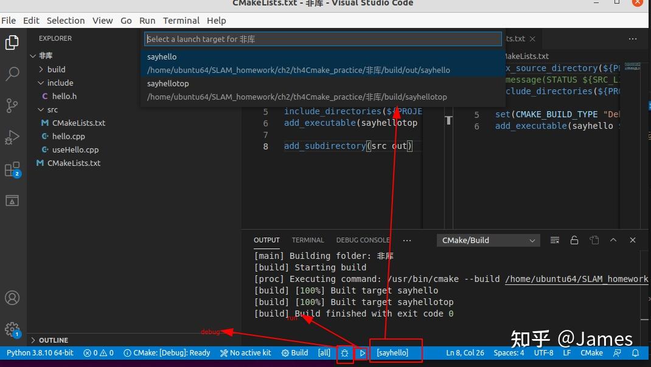
Task: Click the Python 3.8.10 64-bit interpreter
Action: pyautogui.click(x=40, y=353)
